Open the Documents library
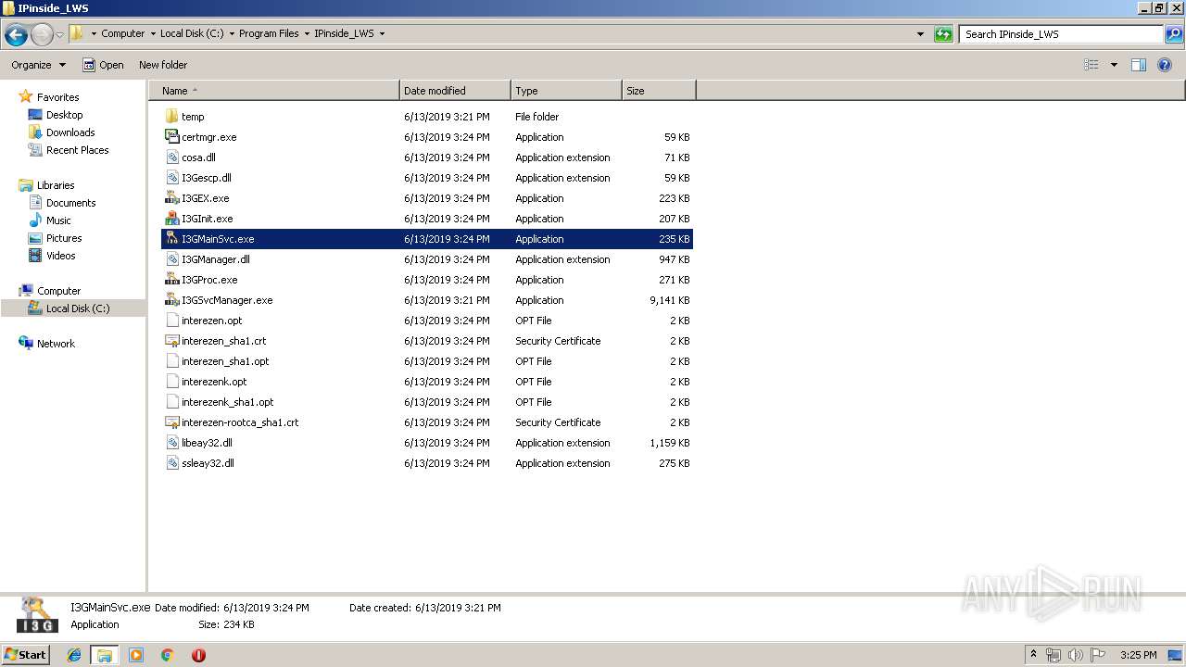 pos(70,203)
